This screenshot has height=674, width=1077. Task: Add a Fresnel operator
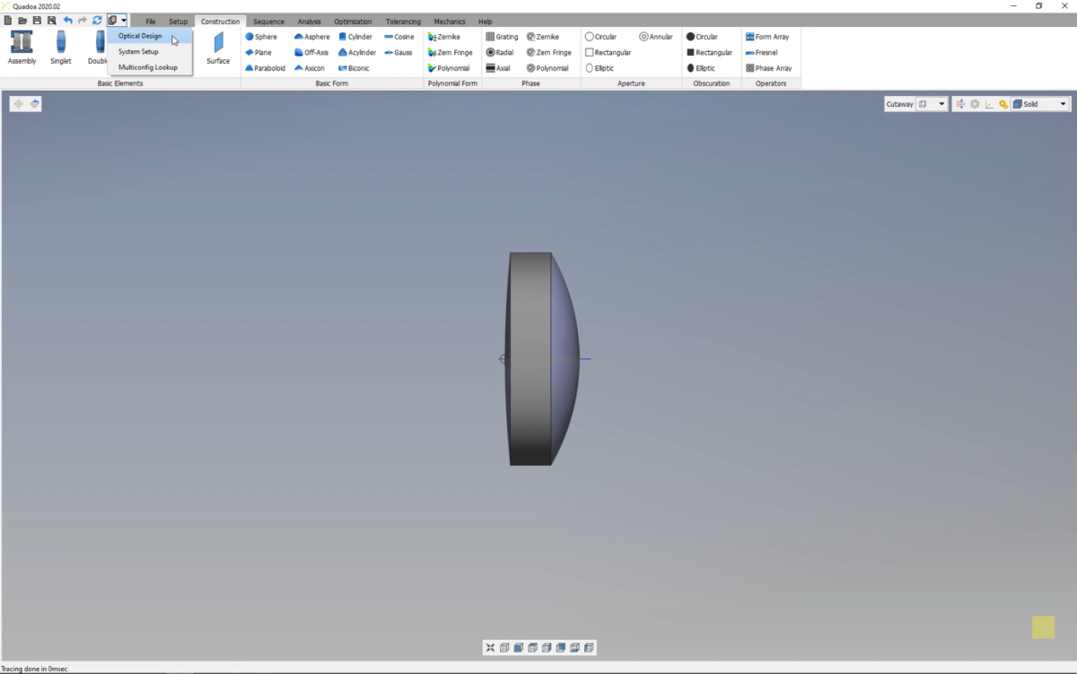pyautogui.click(x=761, y=53)
